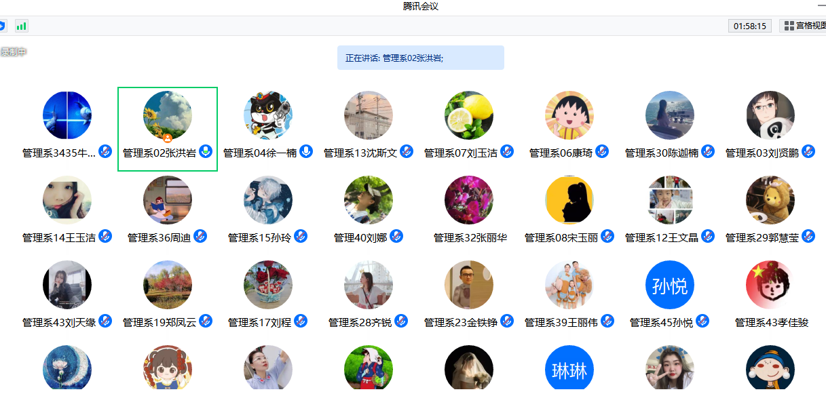Click the 01:58:15 meeting timer

(750, 26)
